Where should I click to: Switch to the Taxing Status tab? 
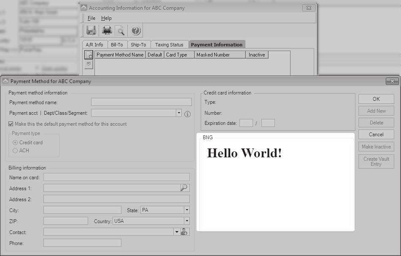click(169, 45)
